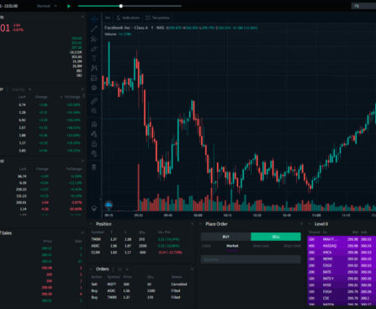Click Volume indicator label on chart
Screen dimensions: 376x309
(x=110, y=34)
